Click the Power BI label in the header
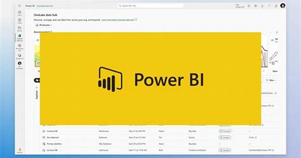 (30, 6)
